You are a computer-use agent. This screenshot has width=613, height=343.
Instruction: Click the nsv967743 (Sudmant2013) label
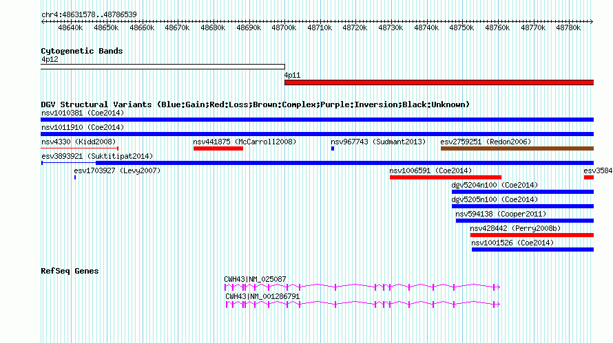tap(378, 142)
